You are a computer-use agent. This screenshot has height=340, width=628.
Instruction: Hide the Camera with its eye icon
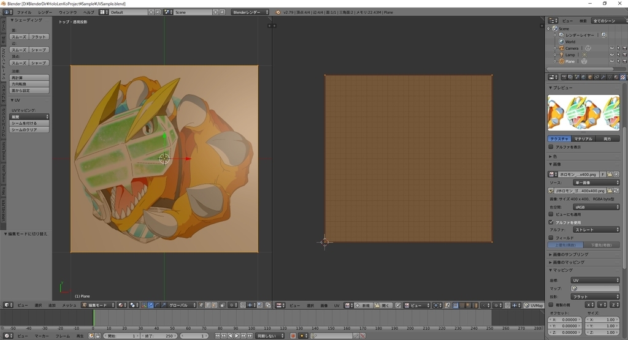(x=612, y=48)
